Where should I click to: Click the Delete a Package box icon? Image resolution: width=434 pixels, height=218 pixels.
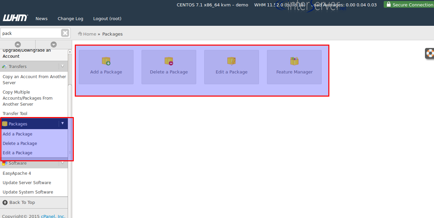click(x=169, y=61)
